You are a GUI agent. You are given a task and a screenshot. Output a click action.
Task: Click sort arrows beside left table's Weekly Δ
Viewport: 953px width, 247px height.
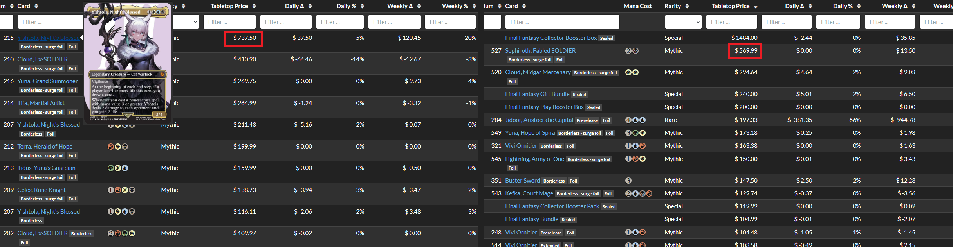pyautogui.click(x=419, y=6)
